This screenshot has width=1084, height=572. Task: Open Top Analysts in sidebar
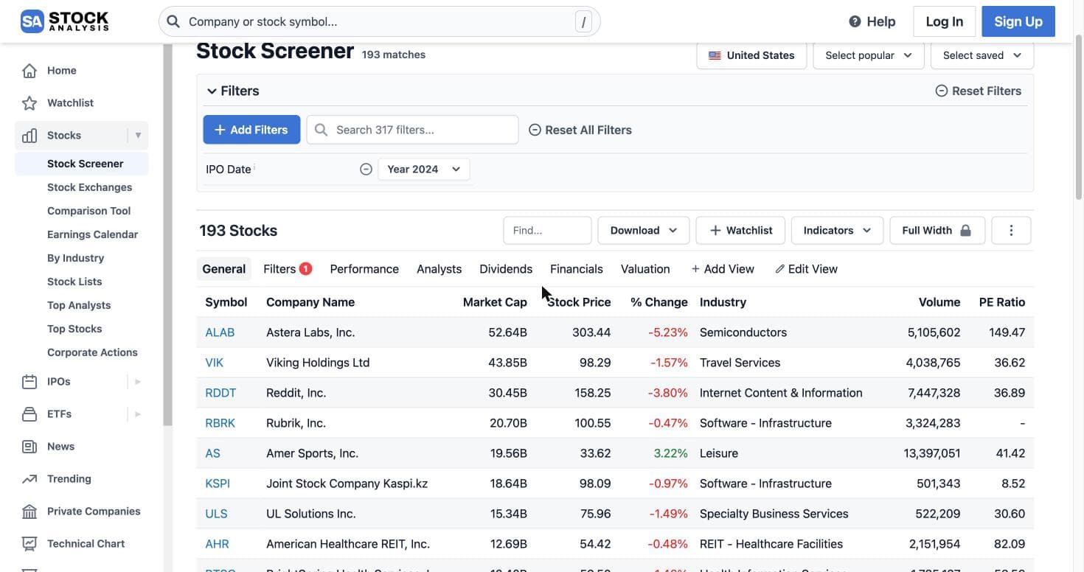tap(79, 305)
